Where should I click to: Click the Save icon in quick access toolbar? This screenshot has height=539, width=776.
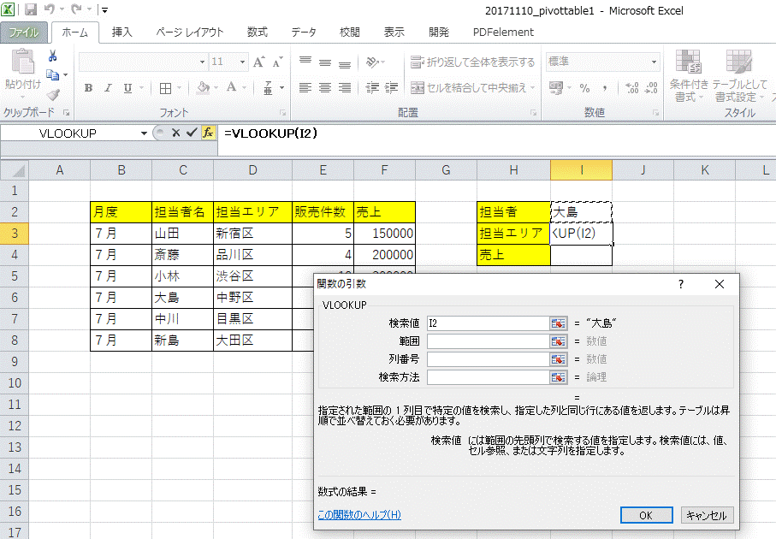click(31, 10)
